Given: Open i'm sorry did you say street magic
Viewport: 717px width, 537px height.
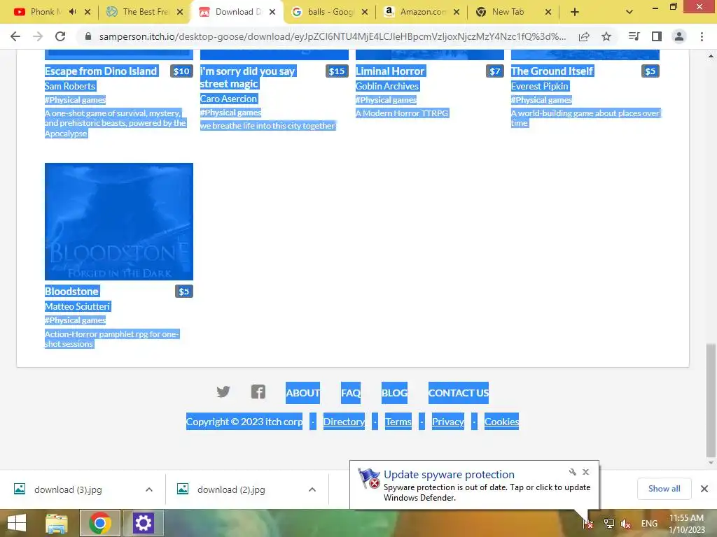Looking at the screenshot, I should coord(248,77).
